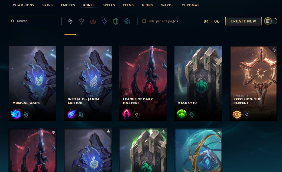Filter runes by Domination path icon
Image resolution: width=282 pixels, height=172 pixels.
[93, 21]
